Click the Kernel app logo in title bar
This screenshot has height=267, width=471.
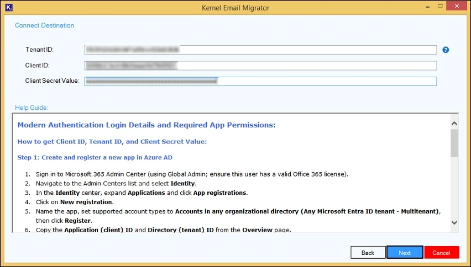tap(9, 8)
